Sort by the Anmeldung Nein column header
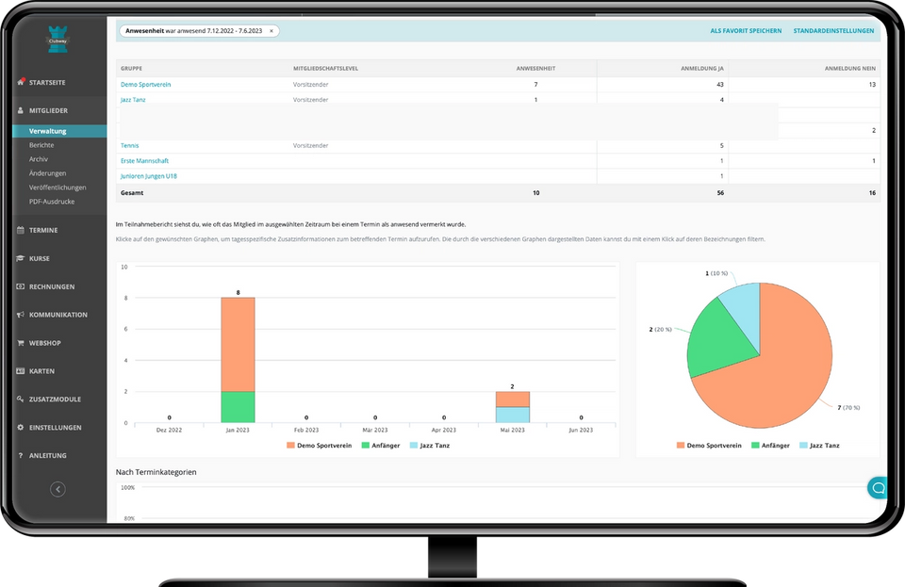This screenshot has width=905, height=587. click(849, 69)
